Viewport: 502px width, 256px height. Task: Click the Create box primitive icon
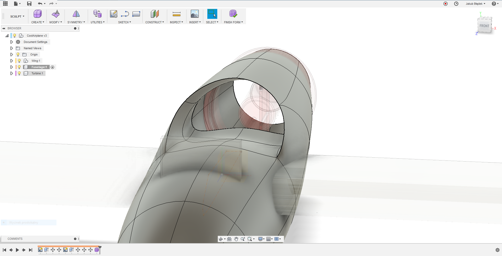38,14
